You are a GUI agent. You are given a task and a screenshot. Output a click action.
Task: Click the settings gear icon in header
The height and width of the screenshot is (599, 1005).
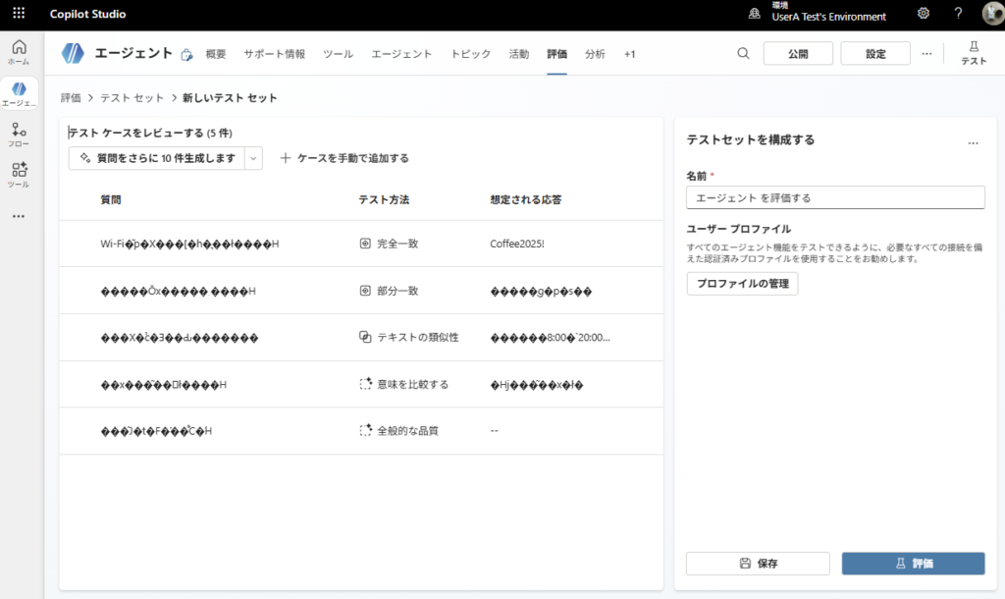click(x=923, y=14)
